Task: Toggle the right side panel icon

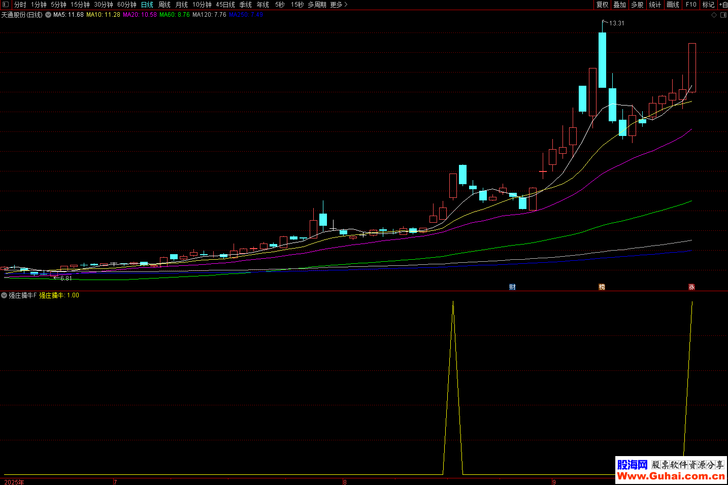Action: tap(723, 15)
